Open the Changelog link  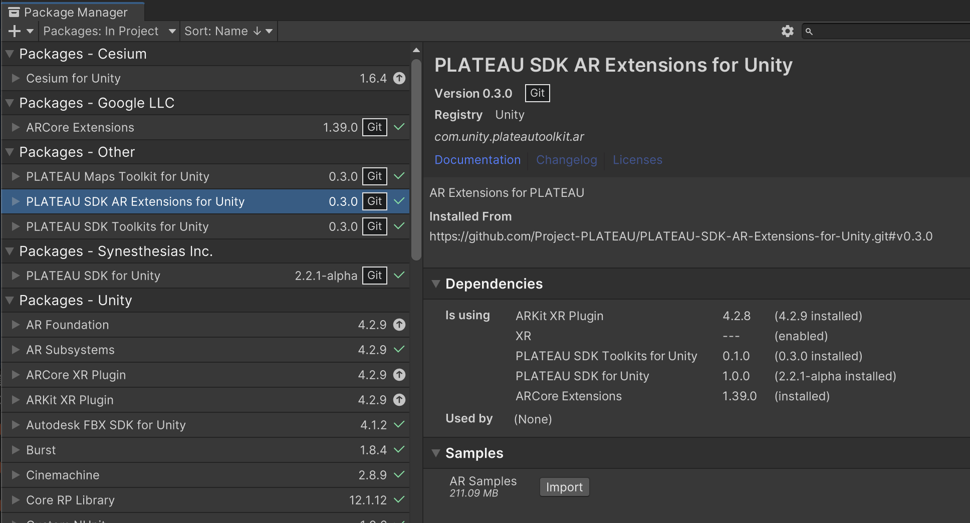tap(567, 160)
